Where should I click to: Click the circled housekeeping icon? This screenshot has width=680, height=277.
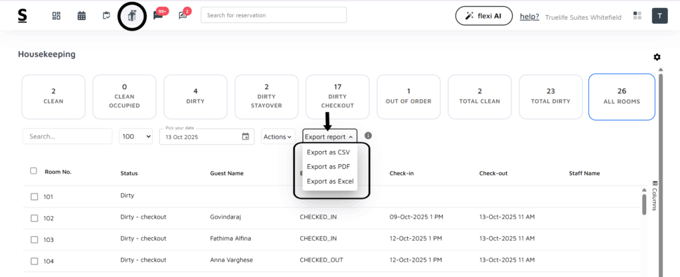[131, 16]
